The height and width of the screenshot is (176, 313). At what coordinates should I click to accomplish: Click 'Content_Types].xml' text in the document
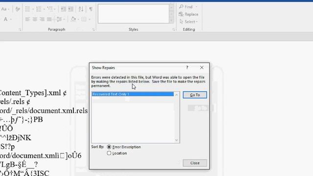[x=30, y=93]
